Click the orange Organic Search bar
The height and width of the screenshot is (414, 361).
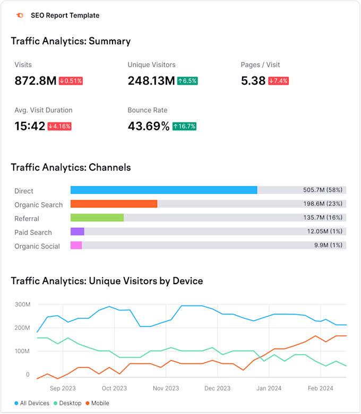click(114, 204)
